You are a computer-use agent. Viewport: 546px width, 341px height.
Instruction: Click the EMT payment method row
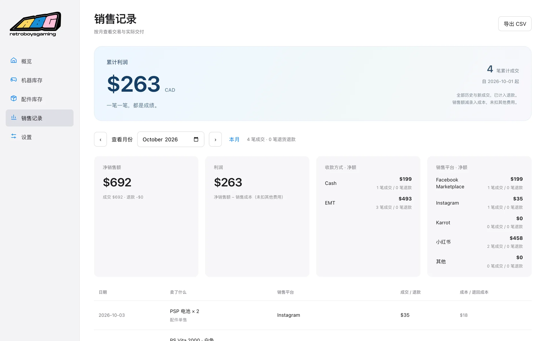coord(368,203)
